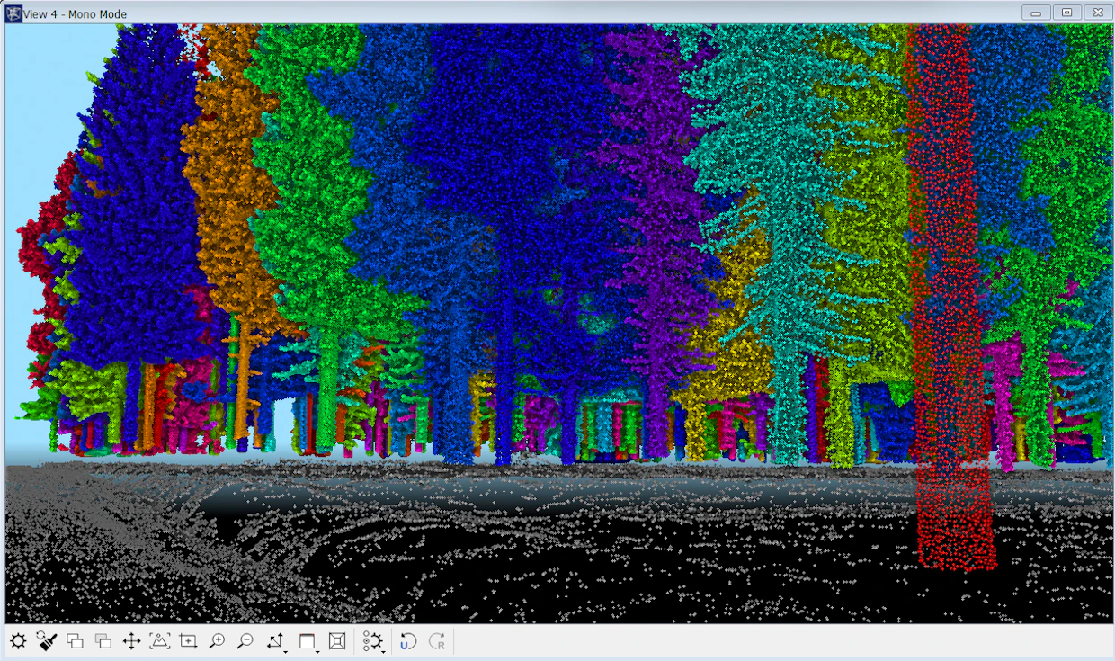Viewport: 1115px width, 661px height.
Task: Click the fit-to-extents mountain frame icon
Action: [x=159, y=641]
